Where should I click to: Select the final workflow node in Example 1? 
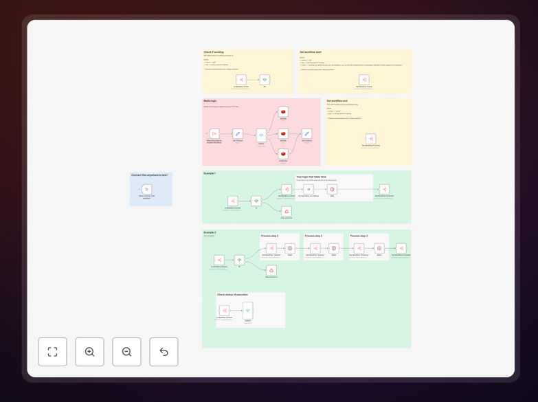pos(384,189)
